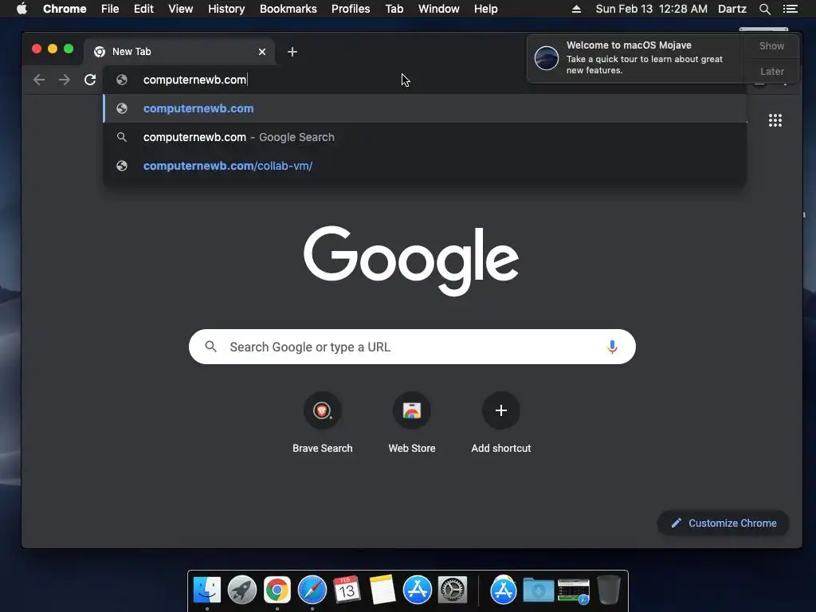This screenshot has height=612, width=816.
Task: Open the minimized window thumbnail in Dock
Action: point(574,590)
